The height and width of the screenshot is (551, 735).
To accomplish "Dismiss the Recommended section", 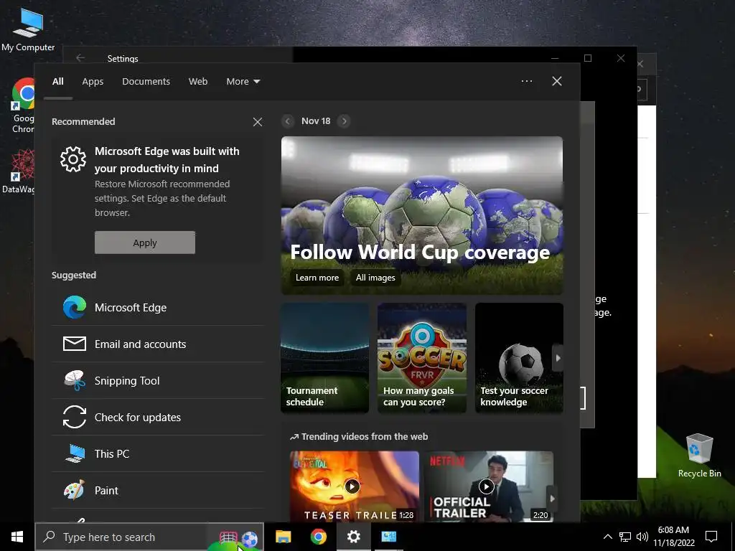I will click(x=258, y=122).
